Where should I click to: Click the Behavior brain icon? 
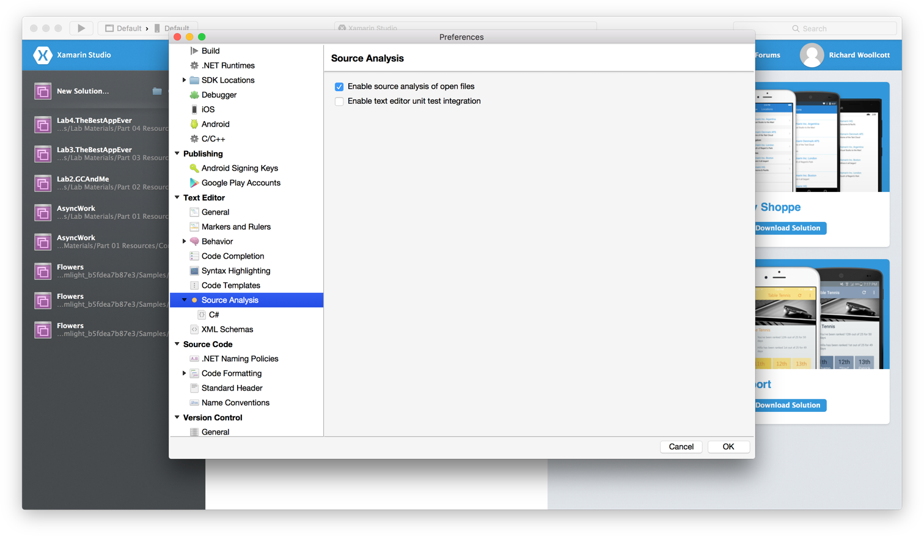(x=194, y=241)
